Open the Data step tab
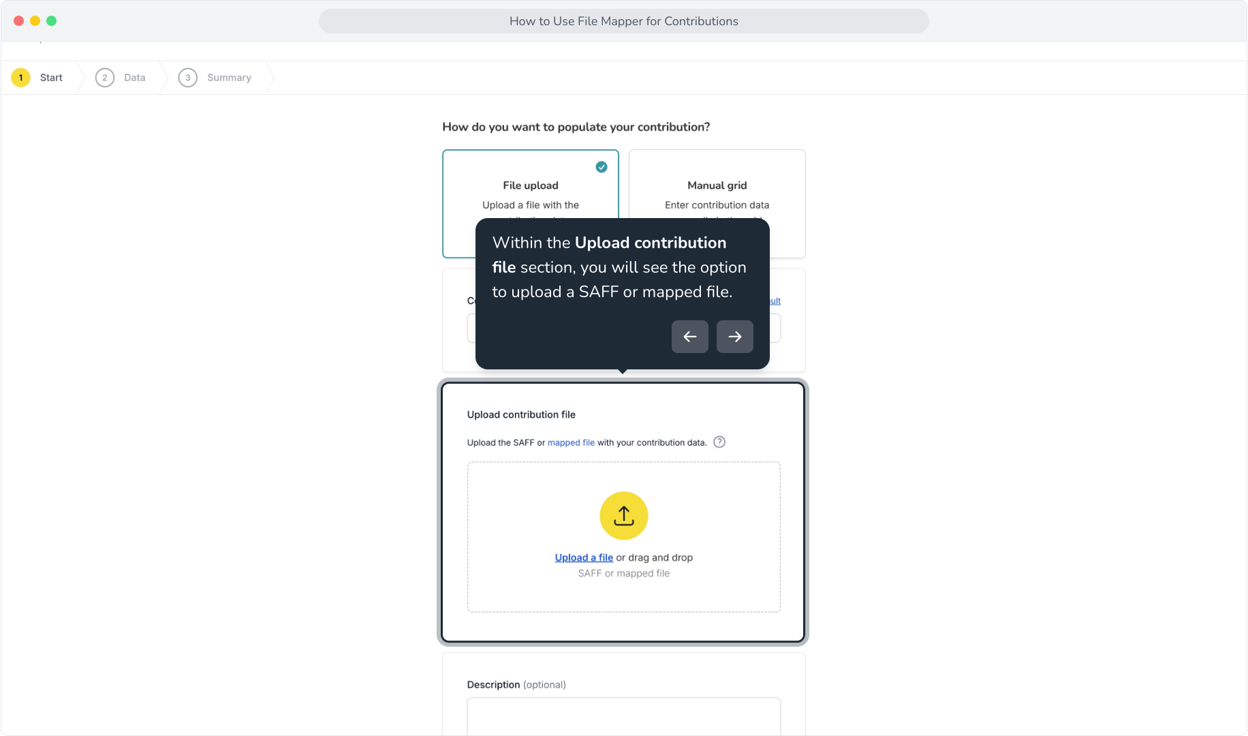 pyautogui.click(x=121, y=78)
